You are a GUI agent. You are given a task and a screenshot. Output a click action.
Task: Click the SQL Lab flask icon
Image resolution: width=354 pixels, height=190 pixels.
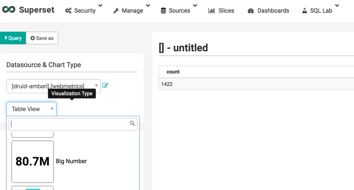[304, 11]
